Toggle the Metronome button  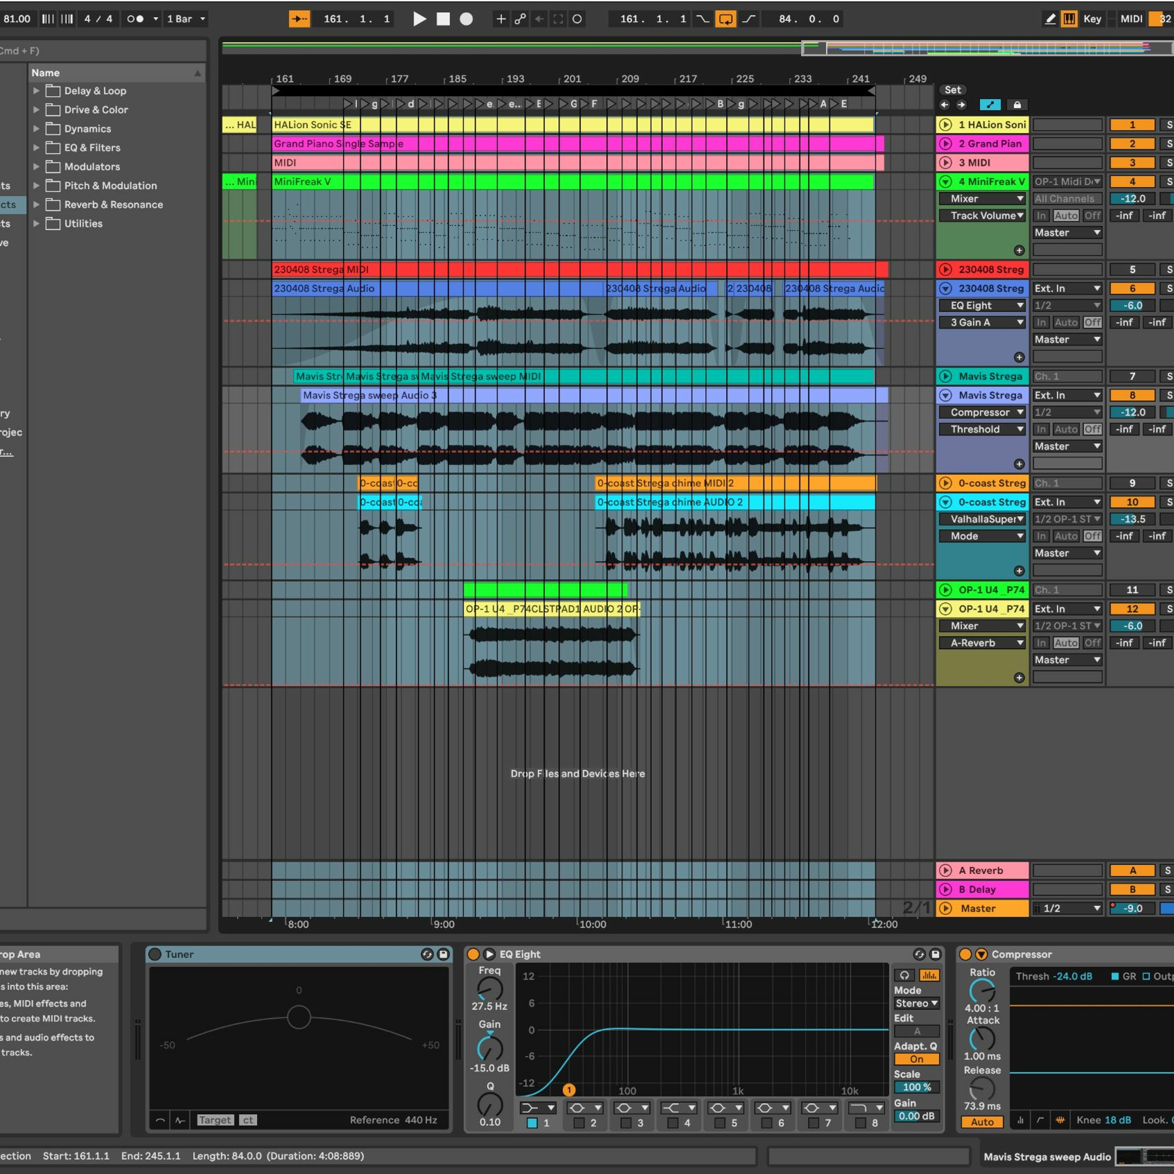click(x=135, y=19)
